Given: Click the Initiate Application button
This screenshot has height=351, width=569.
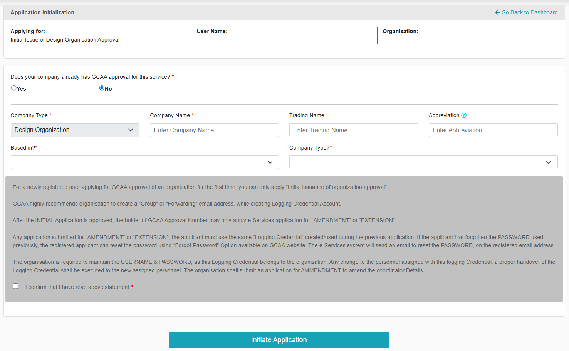Looking at the screenshot, I should pyautogui.click(x=279, y=340).
